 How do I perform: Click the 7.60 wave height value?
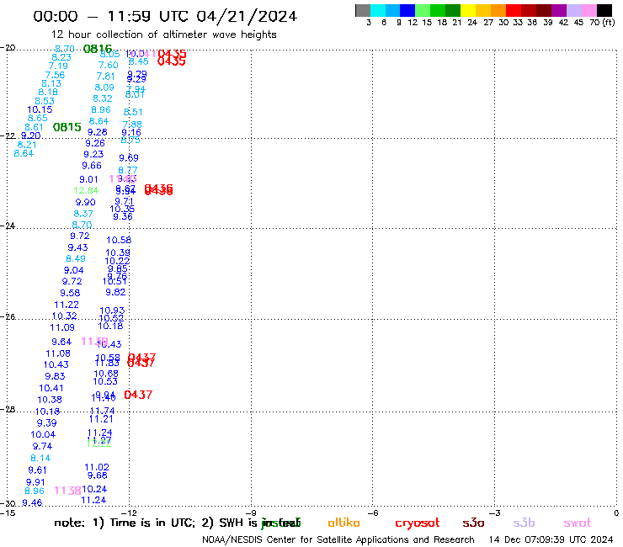(x=109, y=65)
